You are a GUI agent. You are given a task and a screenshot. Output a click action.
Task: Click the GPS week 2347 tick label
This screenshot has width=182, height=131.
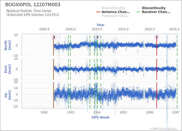(x=176, y=112)
